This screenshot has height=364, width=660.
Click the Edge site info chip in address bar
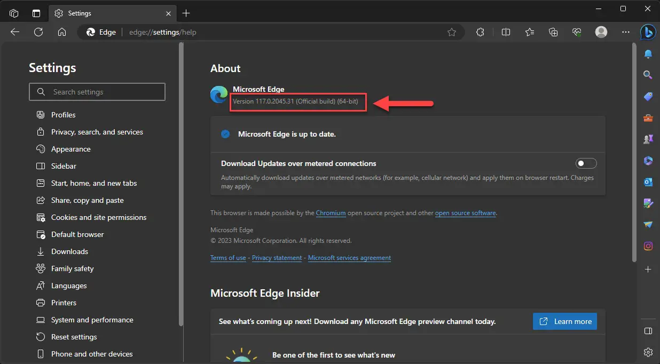tap(101, 32)
